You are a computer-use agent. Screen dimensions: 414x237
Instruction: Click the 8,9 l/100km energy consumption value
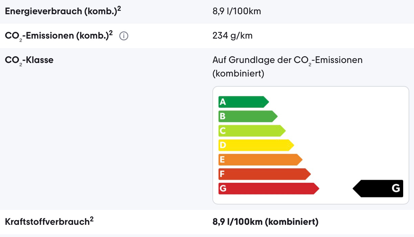coord(237,12)
